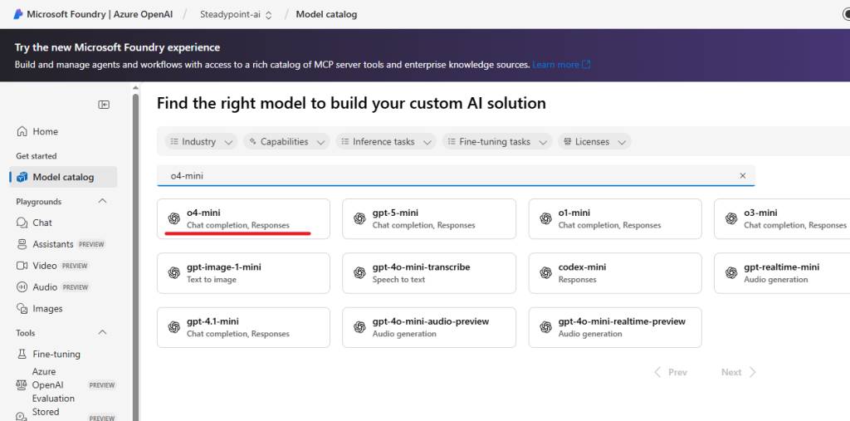Open Assistants in the sidebar
Screen dimensions: 850x421
tap(53, 244)
